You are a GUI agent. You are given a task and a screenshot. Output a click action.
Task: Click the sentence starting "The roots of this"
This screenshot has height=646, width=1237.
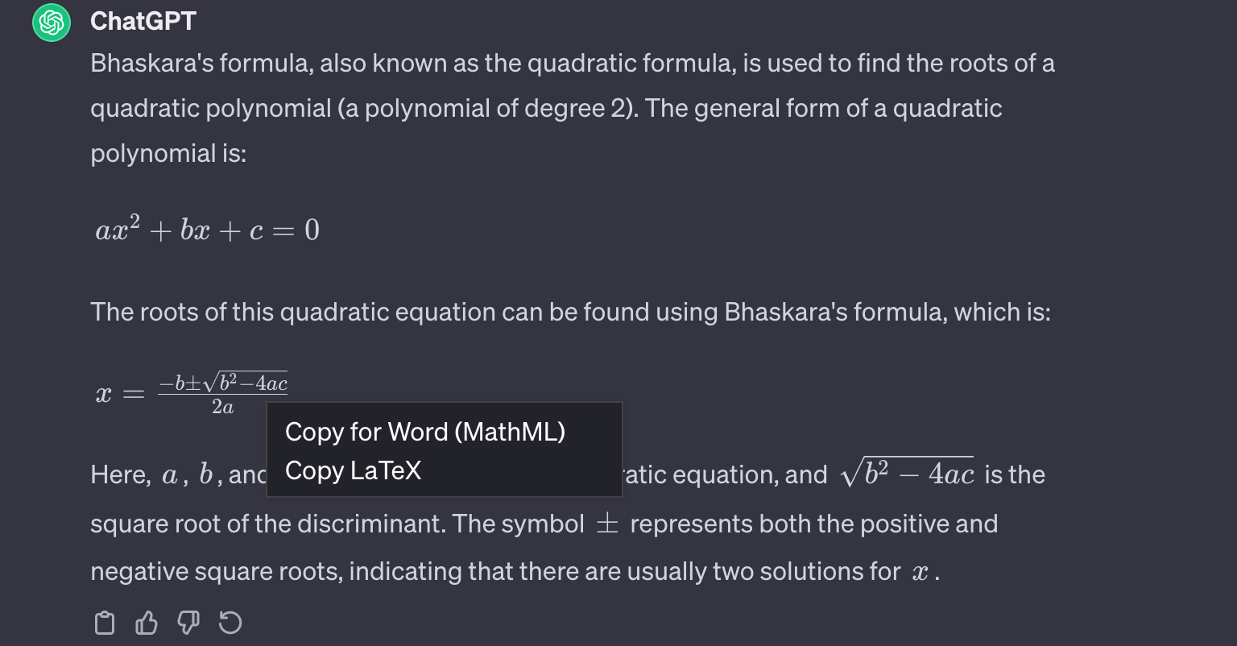[x=570, y=312]
